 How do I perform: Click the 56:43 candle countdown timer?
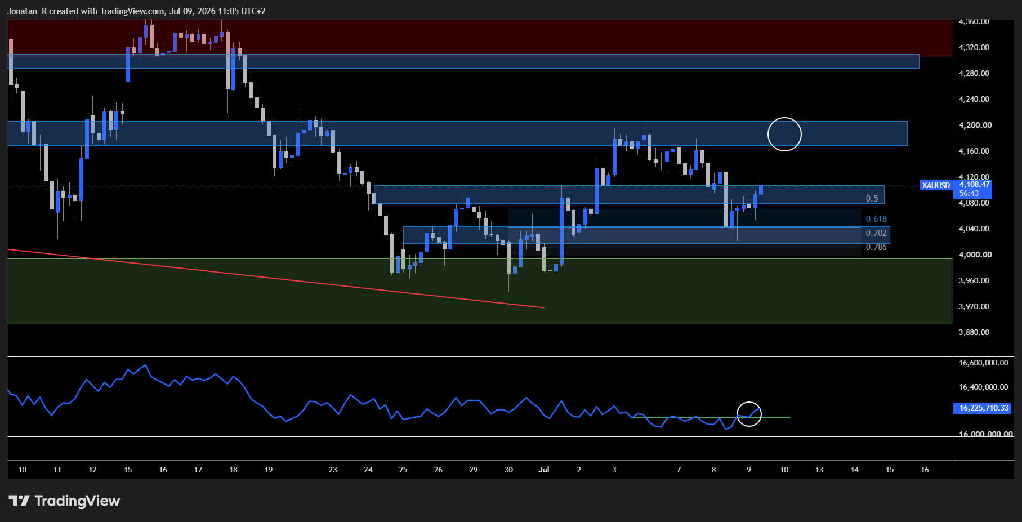[x=969, y=193]
